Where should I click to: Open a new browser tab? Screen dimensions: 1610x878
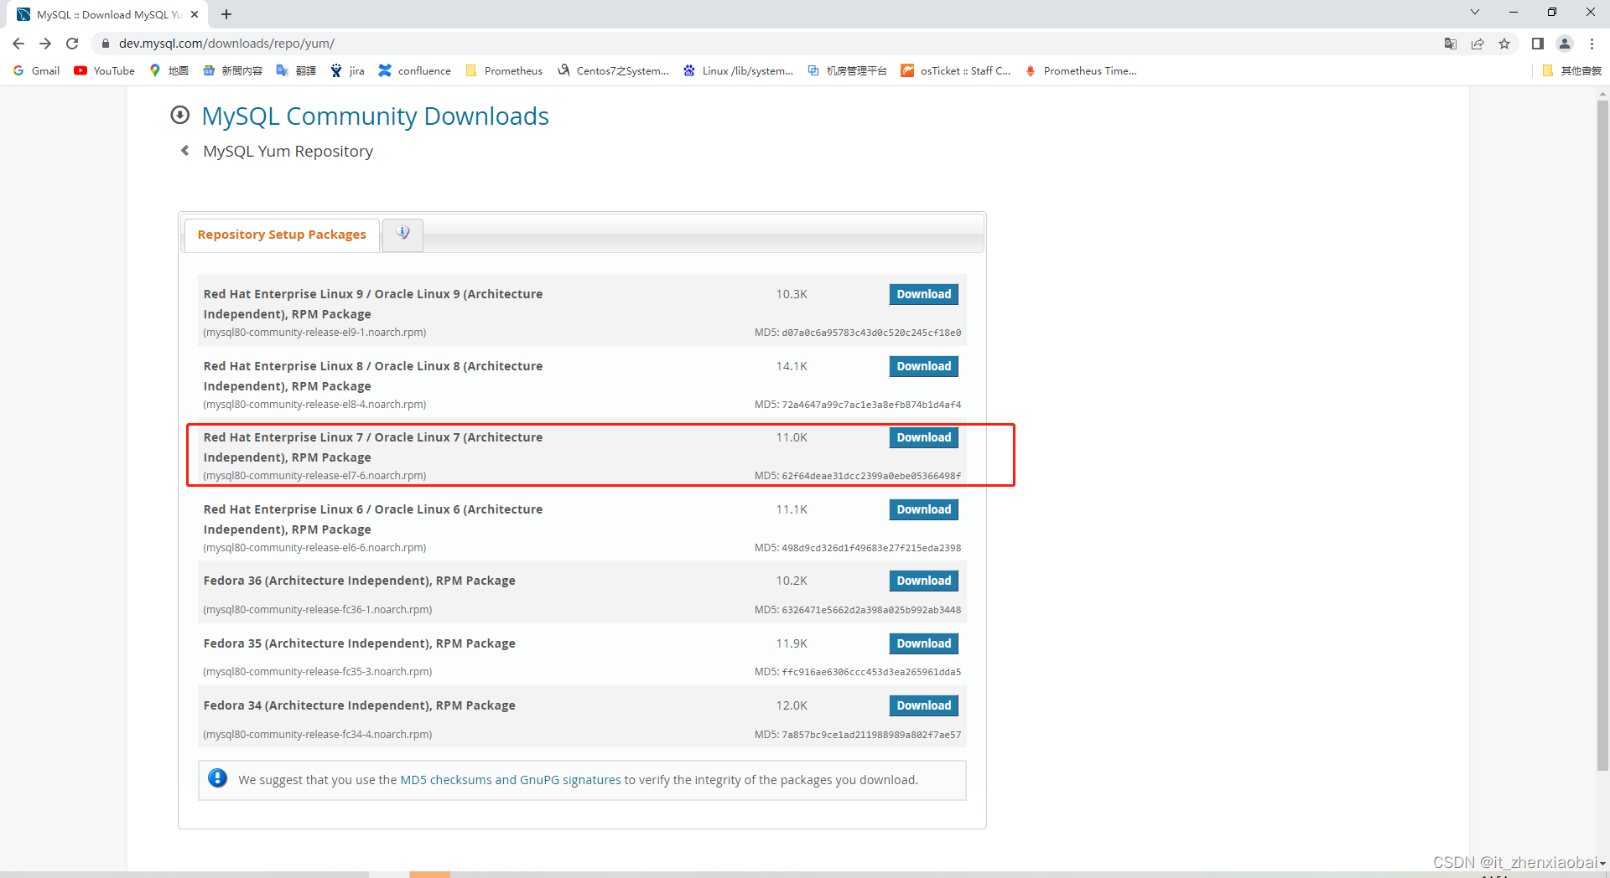226,14
